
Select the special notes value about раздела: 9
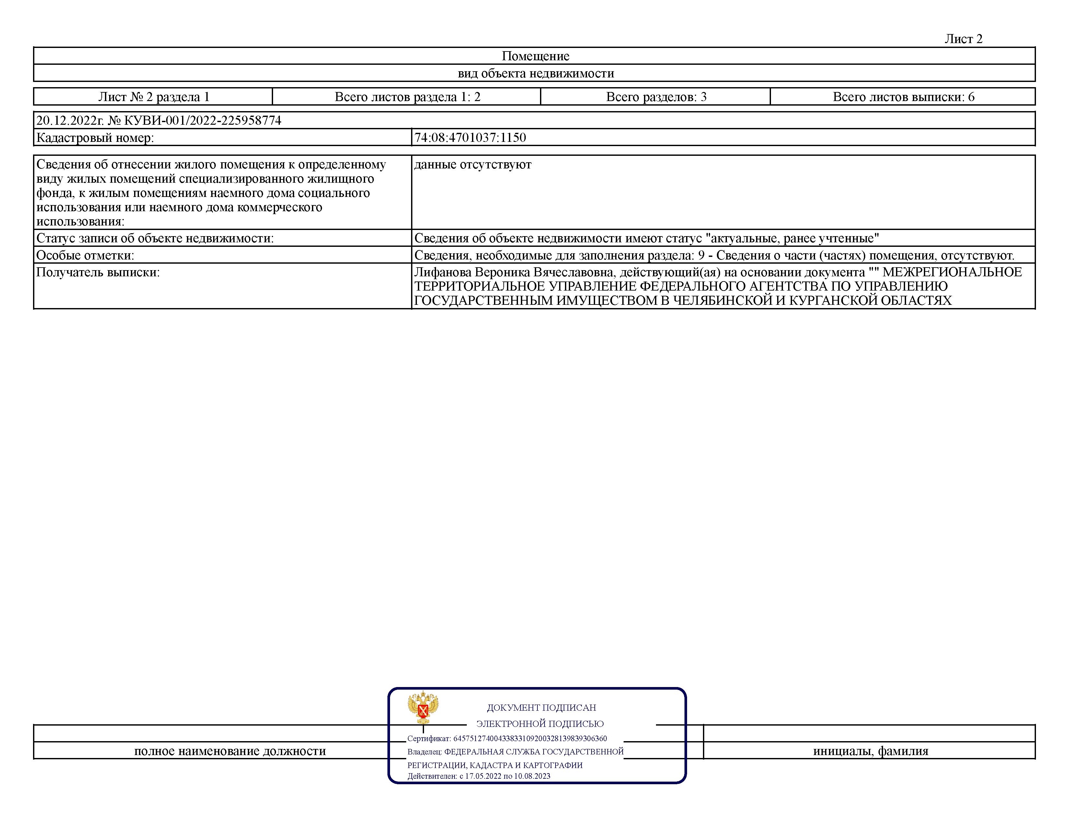pyautogui.click(x=714, y=256)
